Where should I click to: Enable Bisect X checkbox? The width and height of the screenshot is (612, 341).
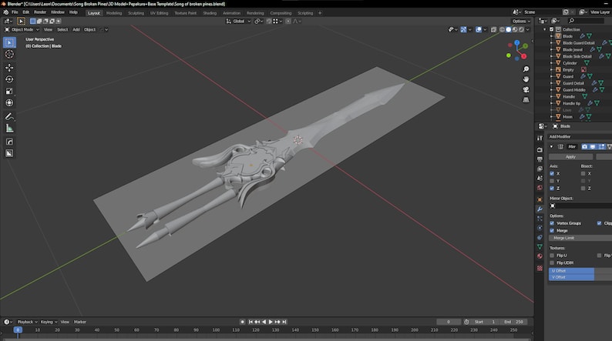(x=583, y=173)
